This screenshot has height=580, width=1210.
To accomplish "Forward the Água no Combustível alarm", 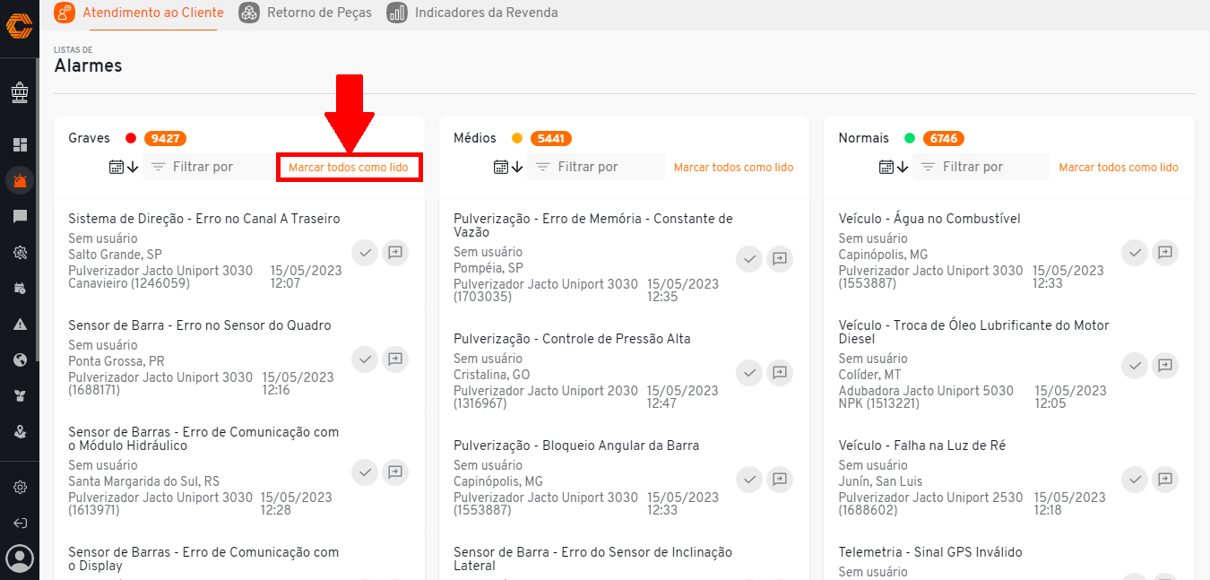I will (x=1165, y=253).
